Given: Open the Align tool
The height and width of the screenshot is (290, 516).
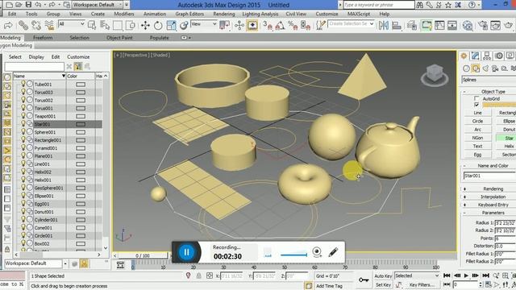Looking at the screenshot, I should click(397, 25).
